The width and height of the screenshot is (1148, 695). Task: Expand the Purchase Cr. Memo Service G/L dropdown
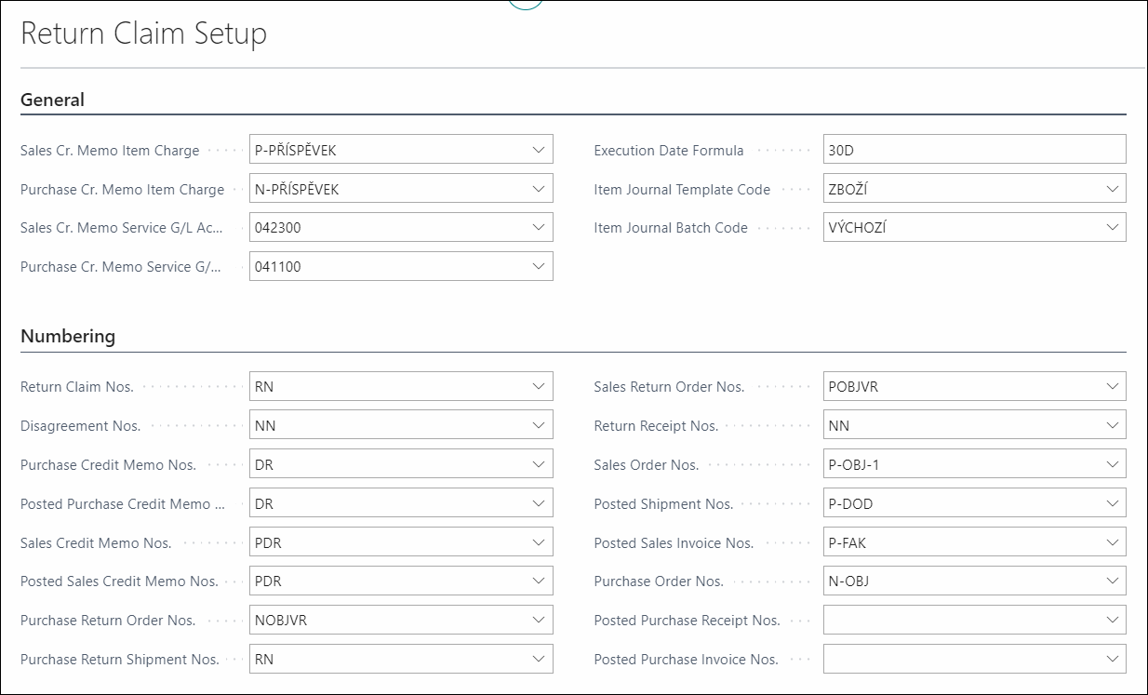coord(538,266)
